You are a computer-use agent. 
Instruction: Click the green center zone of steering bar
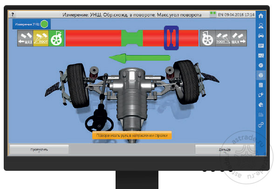[x=132, y=38]
